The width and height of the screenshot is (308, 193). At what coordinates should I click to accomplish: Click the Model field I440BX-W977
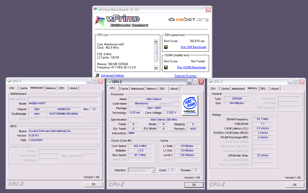coord(51,103)
